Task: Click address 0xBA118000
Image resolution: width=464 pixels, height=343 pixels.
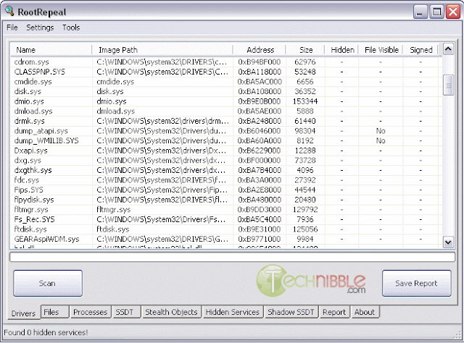Action: [x=260, y=72]
